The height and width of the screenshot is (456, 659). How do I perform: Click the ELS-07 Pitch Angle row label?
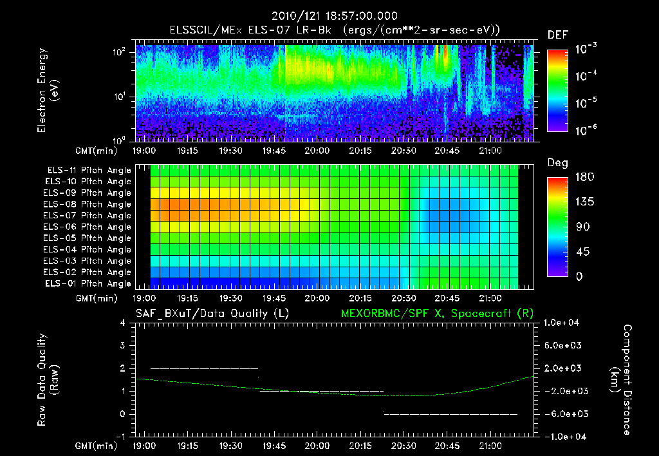pos(87,215)
